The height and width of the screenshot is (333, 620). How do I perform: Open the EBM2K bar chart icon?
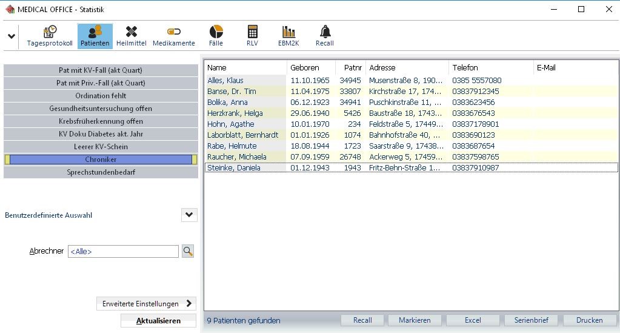[x=288, y=36]
